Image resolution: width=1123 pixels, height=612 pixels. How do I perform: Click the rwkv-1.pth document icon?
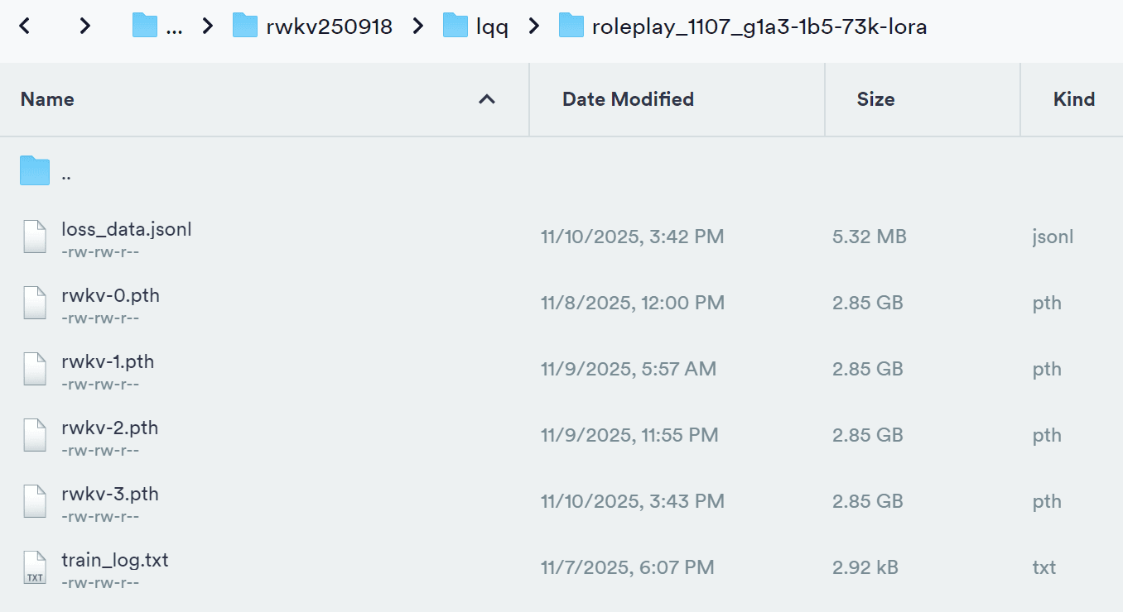click(x=34, y=369)
